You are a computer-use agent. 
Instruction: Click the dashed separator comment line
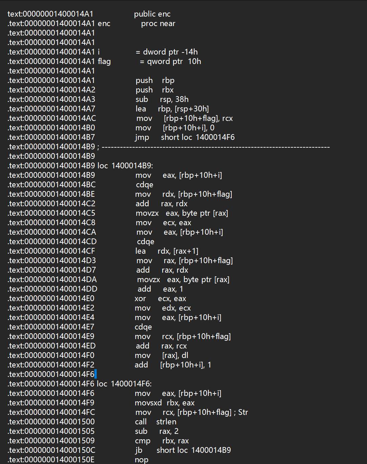215,147
